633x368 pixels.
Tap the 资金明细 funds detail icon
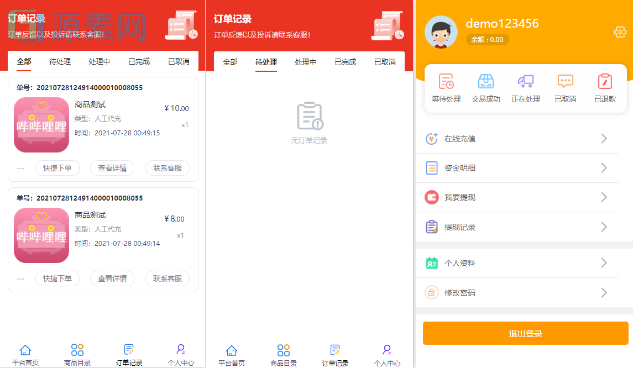431,167
